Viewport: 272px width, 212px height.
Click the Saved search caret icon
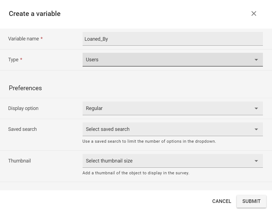[x=256, y=129]
